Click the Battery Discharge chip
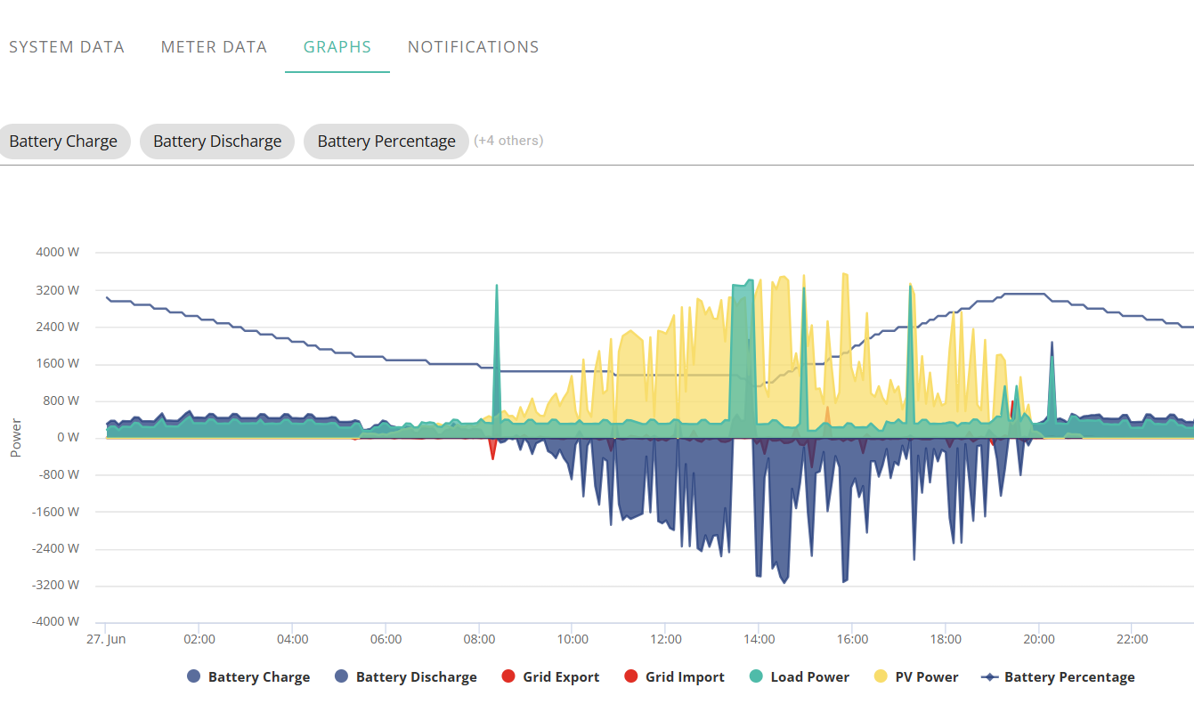The image size is (1194, 704). click(217, 142)
